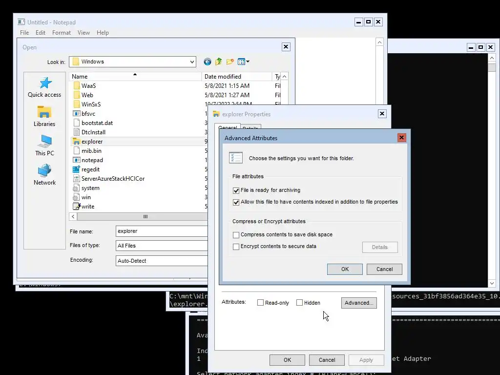Select the bfsvc application icon

click(x=77, y=113)
